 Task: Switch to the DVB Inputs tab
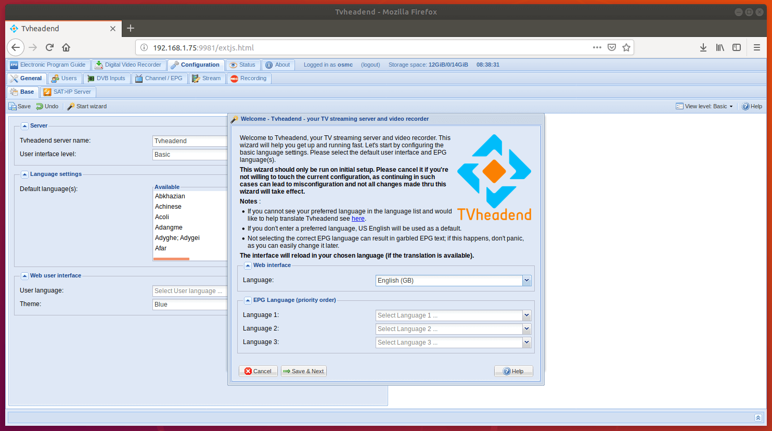click(x=106, y=79)
